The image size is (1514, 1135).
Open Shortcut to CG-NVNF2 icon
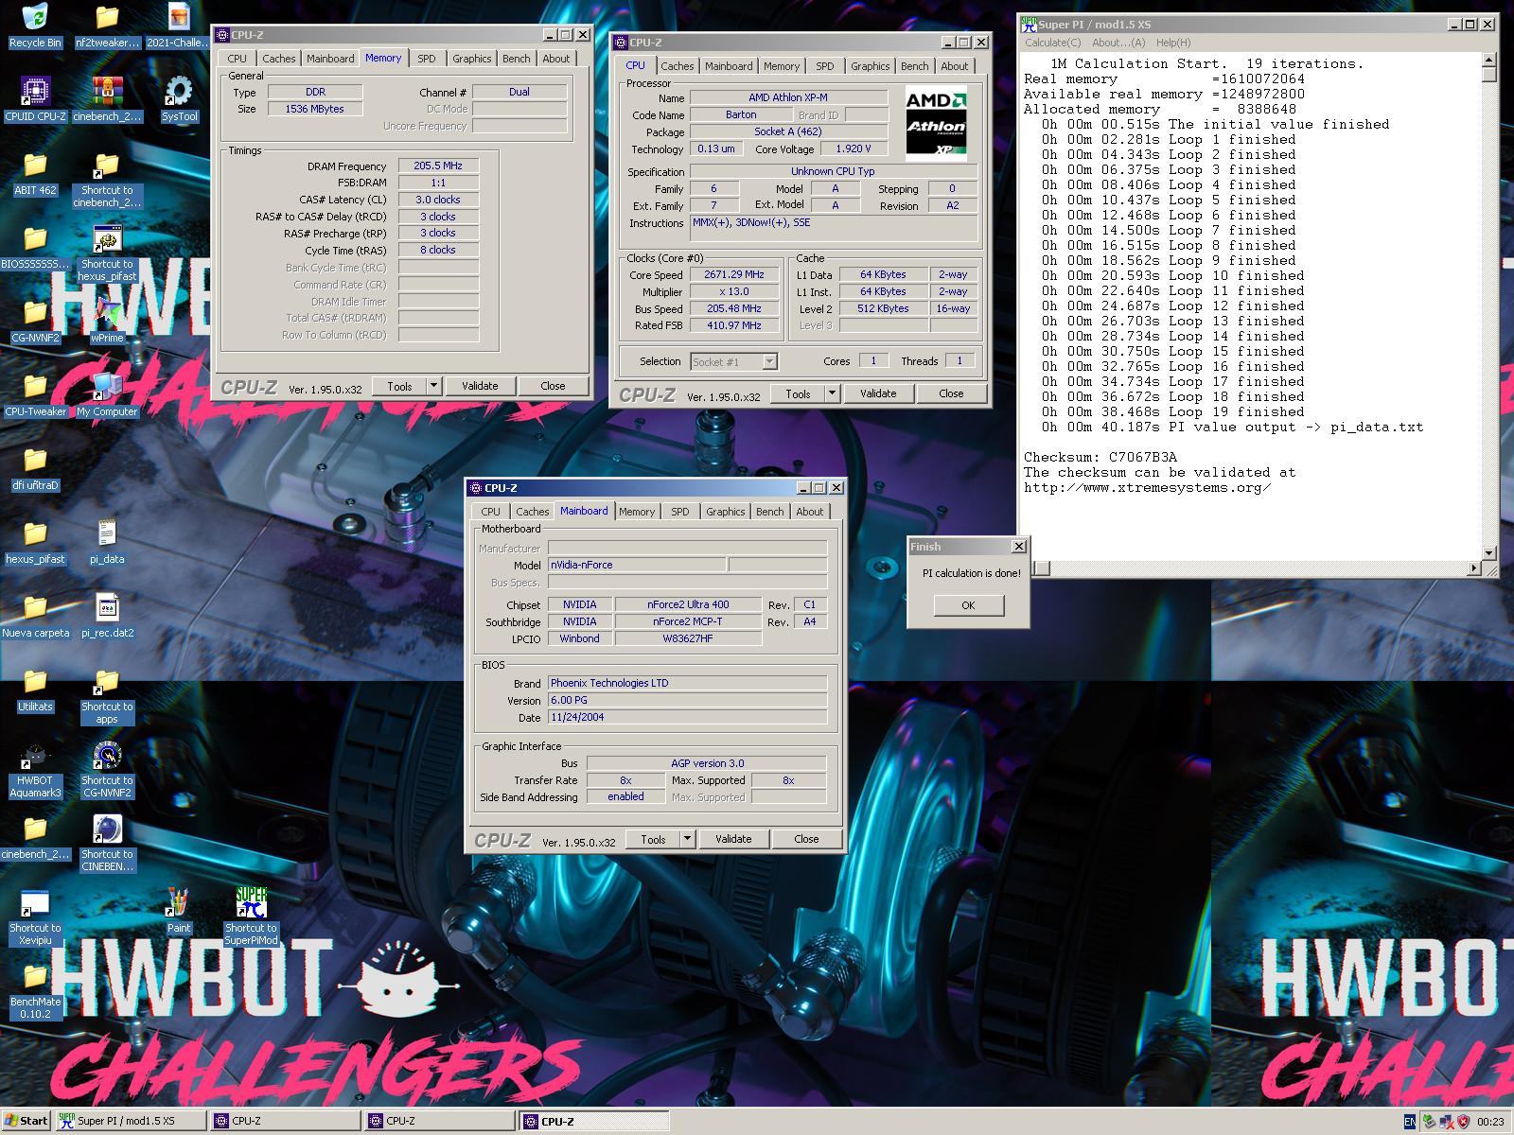coord(107,770)
